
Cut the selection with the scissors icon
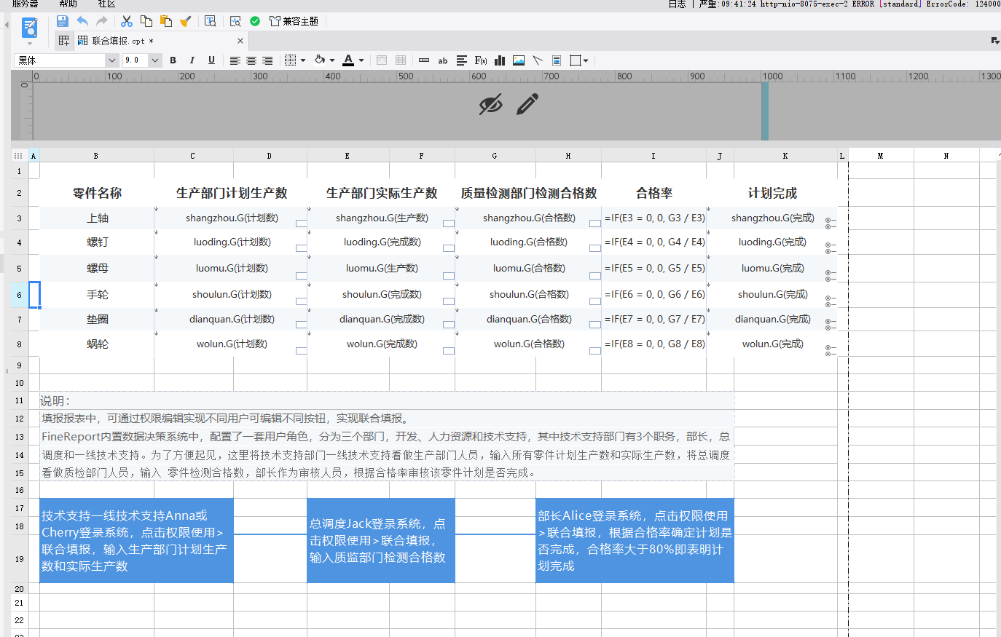127,21
